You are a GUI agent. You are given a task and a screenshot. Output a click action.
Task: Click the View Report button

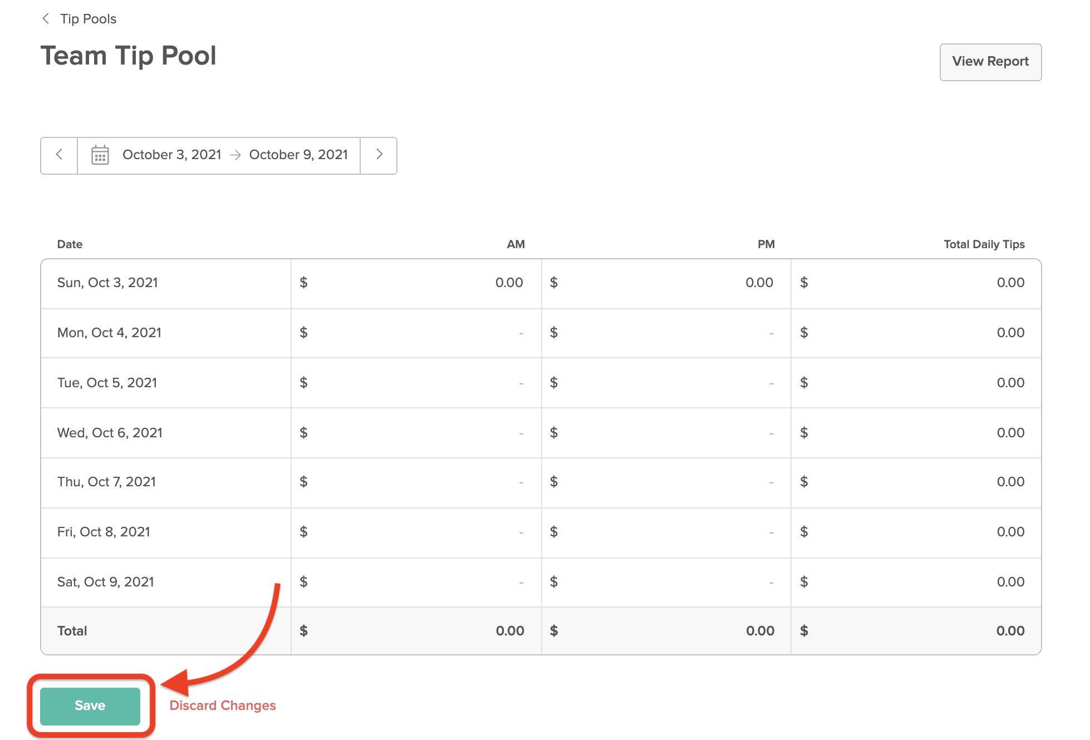(990, 62)
